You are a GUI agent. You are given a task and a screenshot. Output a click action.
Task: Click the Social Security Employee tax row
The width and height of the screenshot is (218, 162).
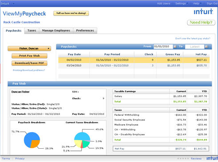[x=161, y=120]
